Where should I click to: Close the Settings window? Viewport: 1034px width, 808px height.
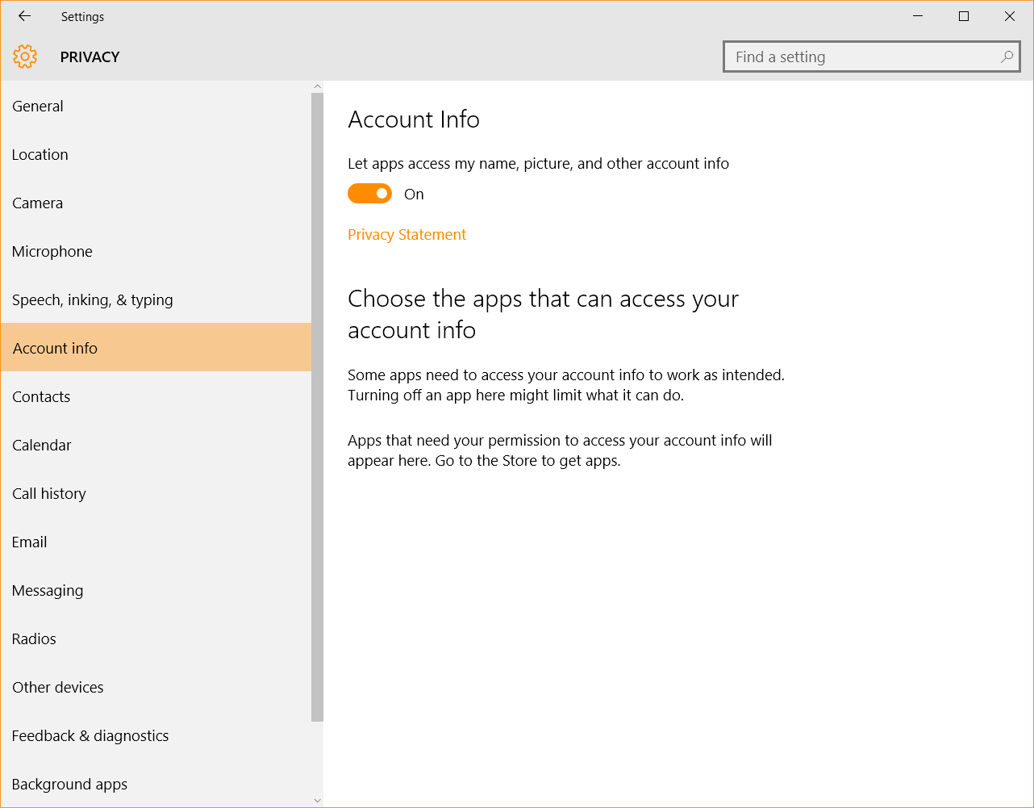pos(1010,16)
